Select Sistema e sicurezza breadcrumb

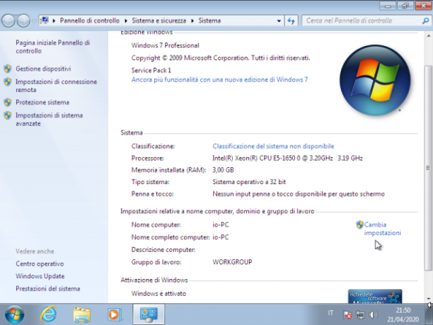158,21
